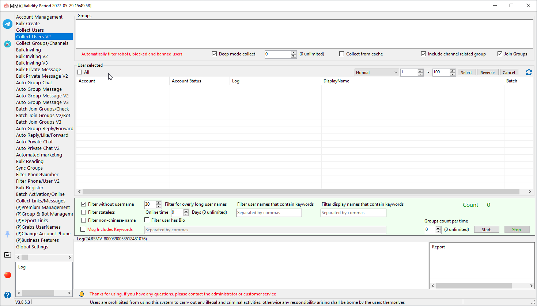Screen dimensions: 537x306
Task: Open the Normal selection mode dropdown
Action: [377, 72]
